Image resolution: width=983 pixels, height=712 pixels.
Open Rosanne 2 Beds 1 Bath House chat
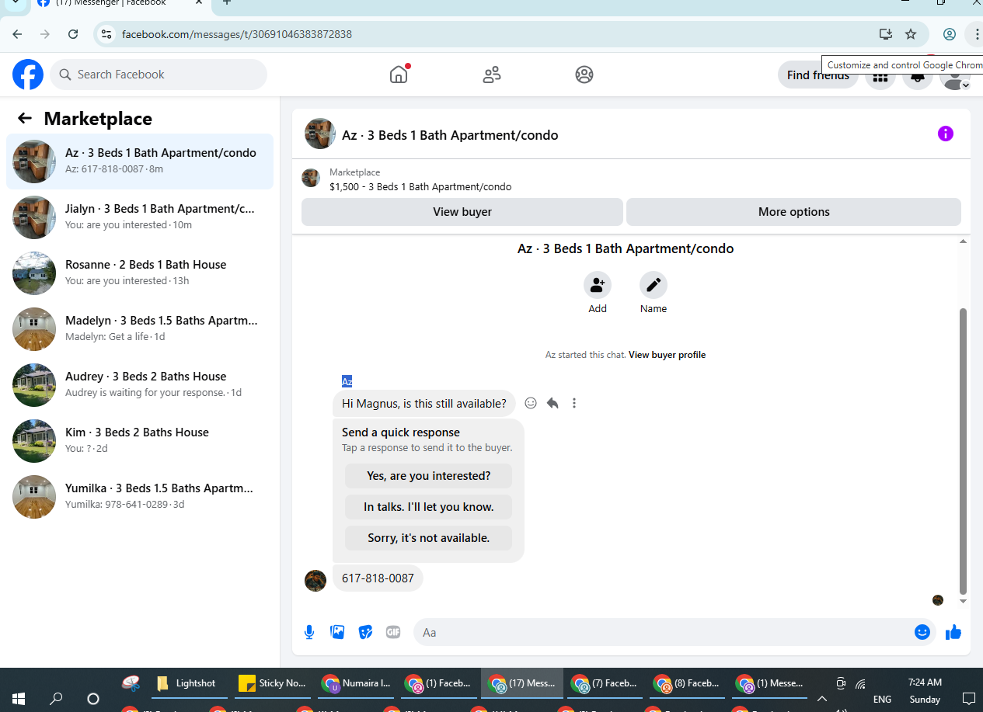tap(140, 273)
